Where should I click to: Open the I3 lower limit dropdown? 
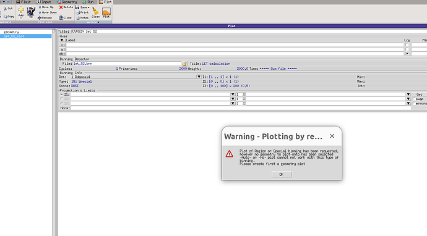point(233,103)
